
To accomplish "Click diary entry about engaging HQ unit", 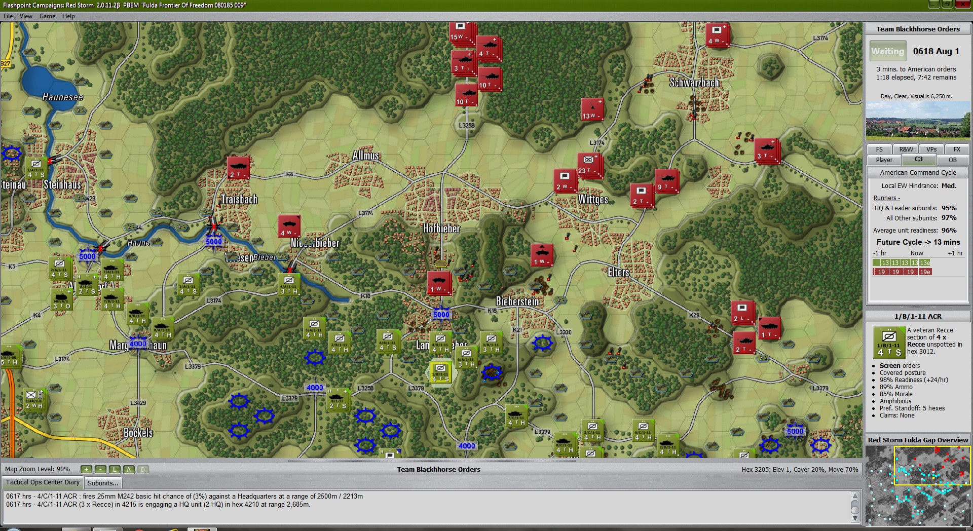I will [158, 505].
